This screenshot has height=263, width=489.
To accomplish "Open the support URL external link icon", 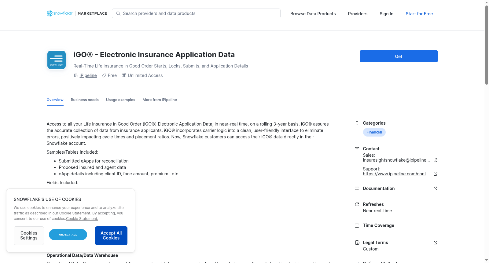I will (436, 174).
